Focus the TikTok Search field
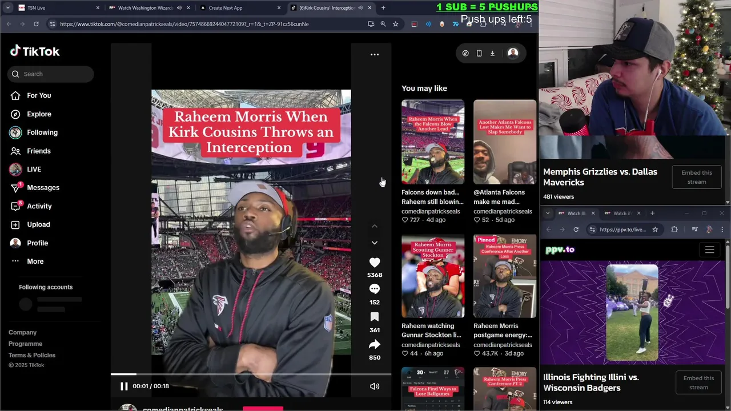This screenshot has height=411, width=731. point(51,74)
